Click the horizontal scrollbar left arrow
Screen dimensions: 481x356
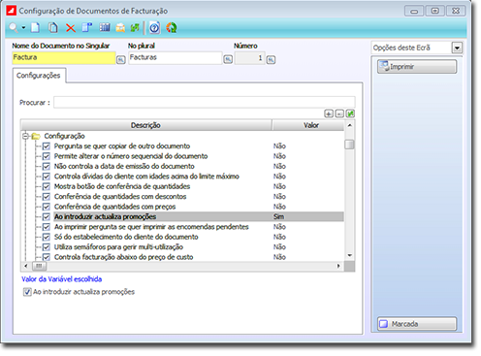pos(26,266)
